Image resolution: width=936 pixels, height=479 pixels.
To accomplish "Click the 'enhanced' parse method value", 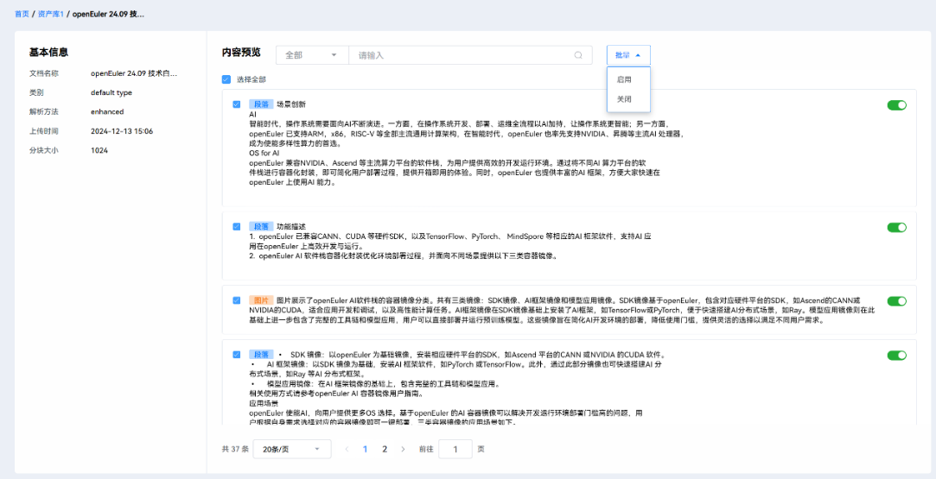I will 107,111.
